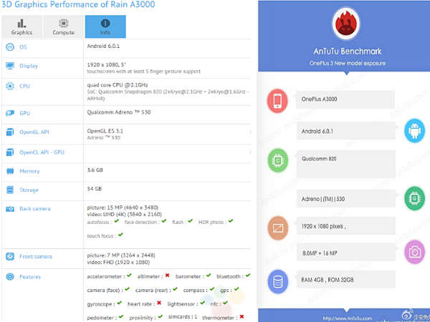430x322 pixels.
Task: Click the OpenGL API icon
Action: [x=10, y=132]
